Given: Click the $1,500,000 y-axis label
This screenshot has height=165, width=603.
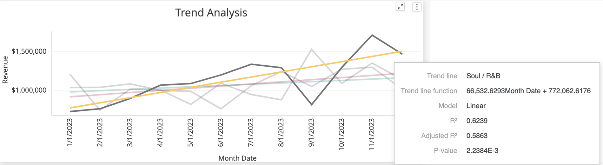Looking at the screenshot, I should (x=29, y=51).
